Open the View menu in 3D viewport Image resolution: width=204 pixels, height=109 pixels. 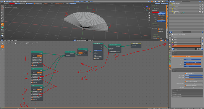tap(14, 1)
